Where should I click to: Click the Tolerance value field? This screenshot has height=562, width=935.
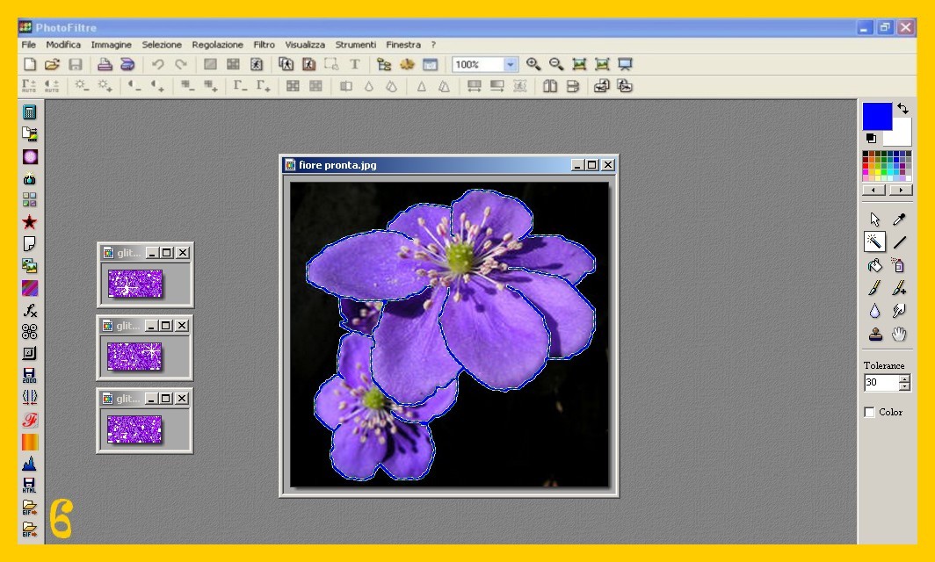[881, 383]
